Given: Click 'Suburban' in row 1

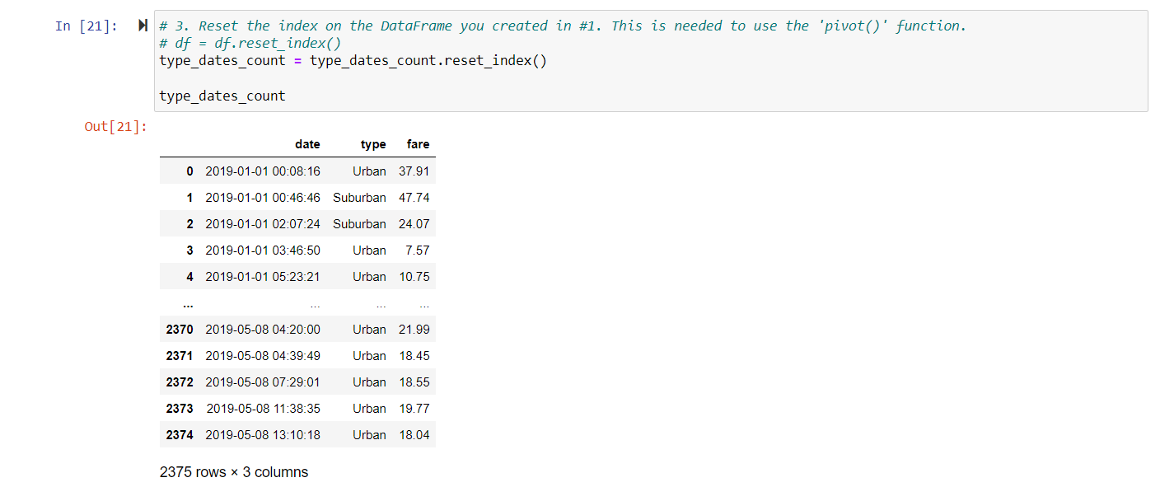Looking at the screenshot, I should tap(359, 198).
